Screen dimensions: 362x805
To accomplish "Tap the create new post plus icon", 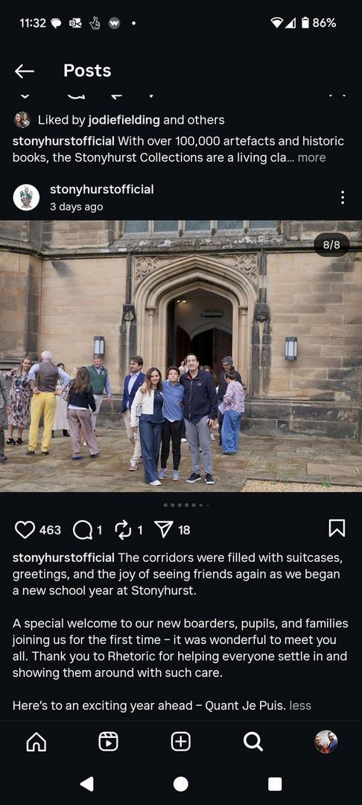I will click(x=180, y=742).
